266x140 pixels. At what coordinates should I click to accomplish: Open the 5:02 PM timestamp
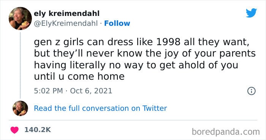(48, 91)
